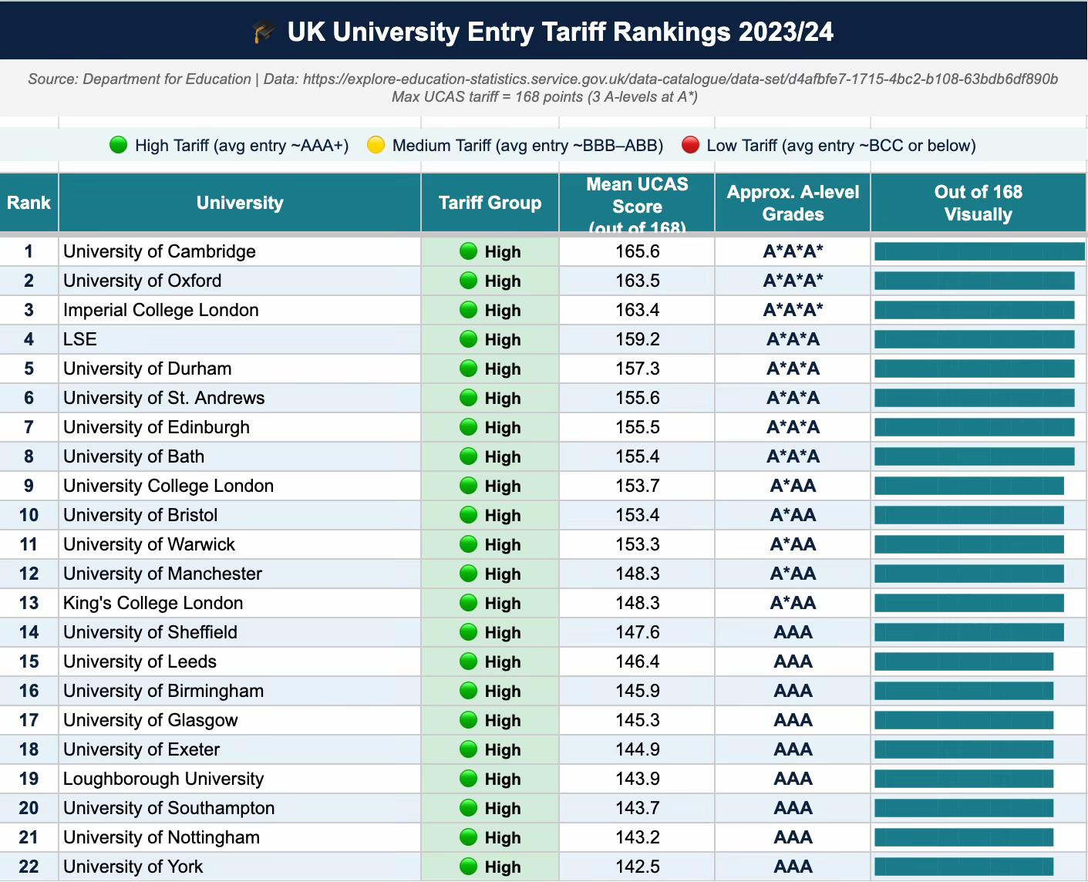Click the 'University of Oxford' cell
Screen dimensions: 1088x882
[240, 281]
